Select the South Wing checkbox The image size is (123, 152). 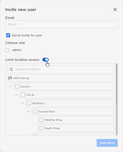pos(42,128)
